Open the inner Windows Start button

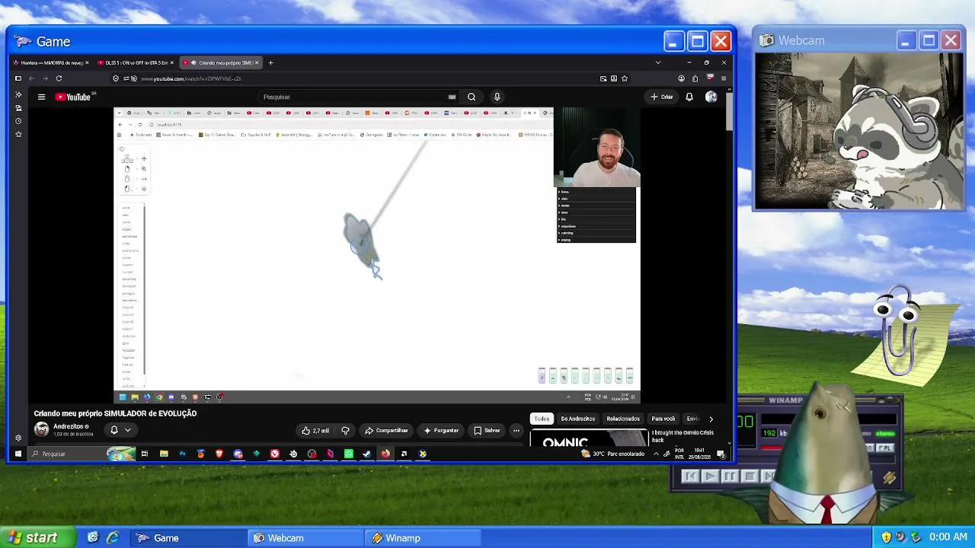(18, 454)
